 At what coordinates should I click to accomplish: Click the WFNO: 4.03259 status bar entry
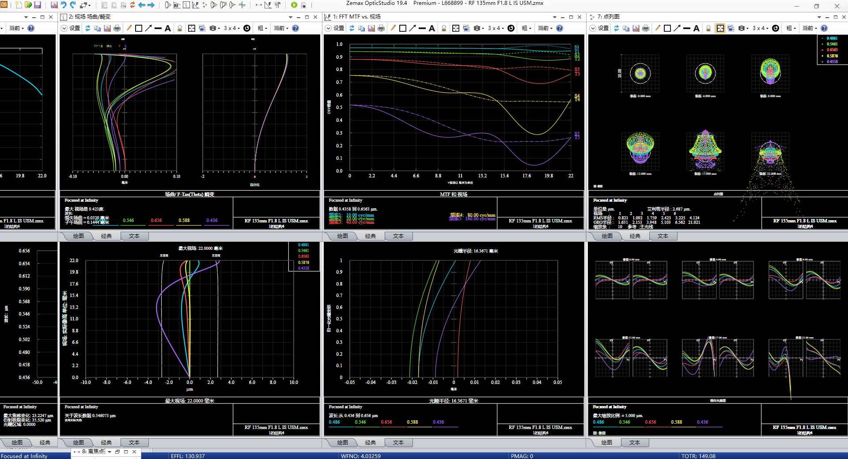[x=360, y=456]
